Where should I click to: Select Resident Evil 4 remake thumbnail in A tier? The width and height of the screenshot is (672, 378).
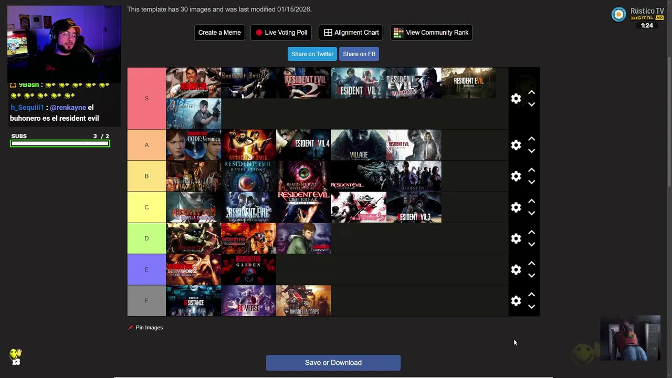[303, 145]
